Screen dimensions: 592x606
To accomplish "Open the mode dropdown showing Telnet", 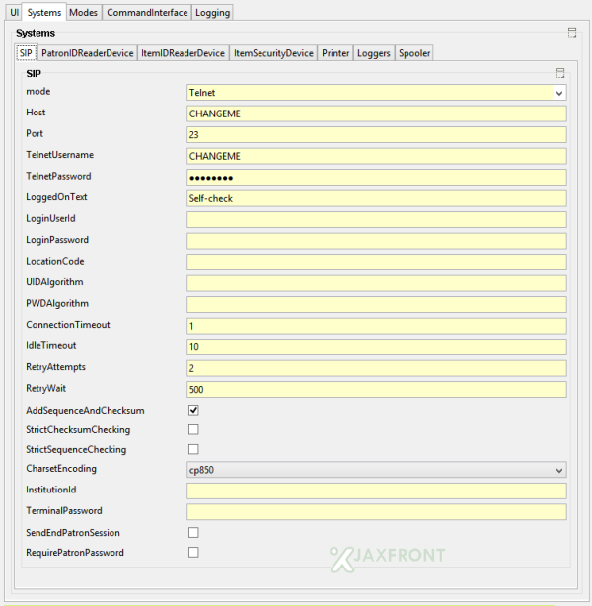I will [x=376, y=92].
